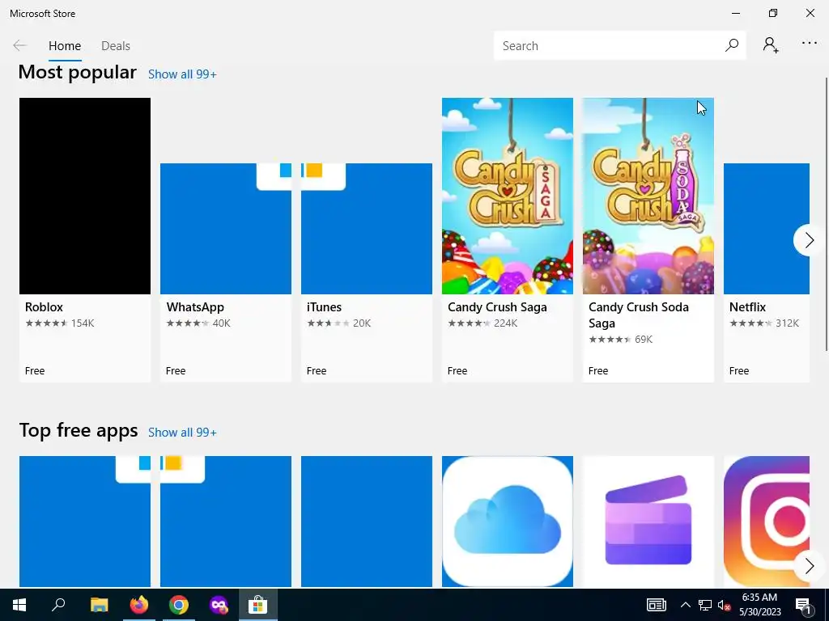The image size is (829, 621).
Task: Click the 154K rating for Roblox
Action: click(83, 323)
